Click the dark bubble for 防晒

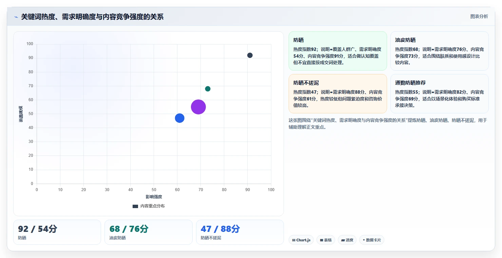[x=250, y=55]
